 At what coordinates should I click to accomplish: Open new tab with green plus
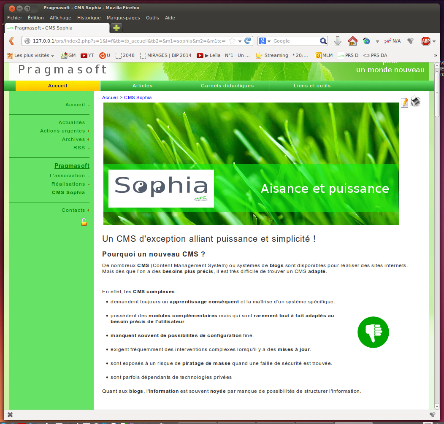tap(116, 28)
